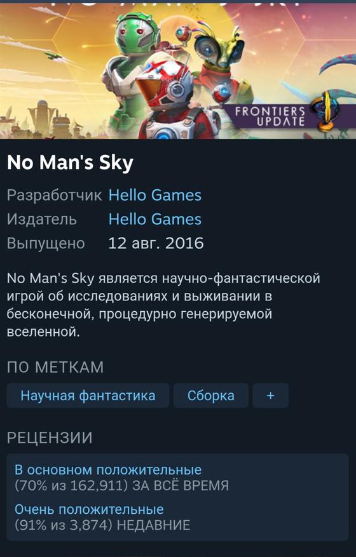Open the Hello Games developer link

(154, 196)
